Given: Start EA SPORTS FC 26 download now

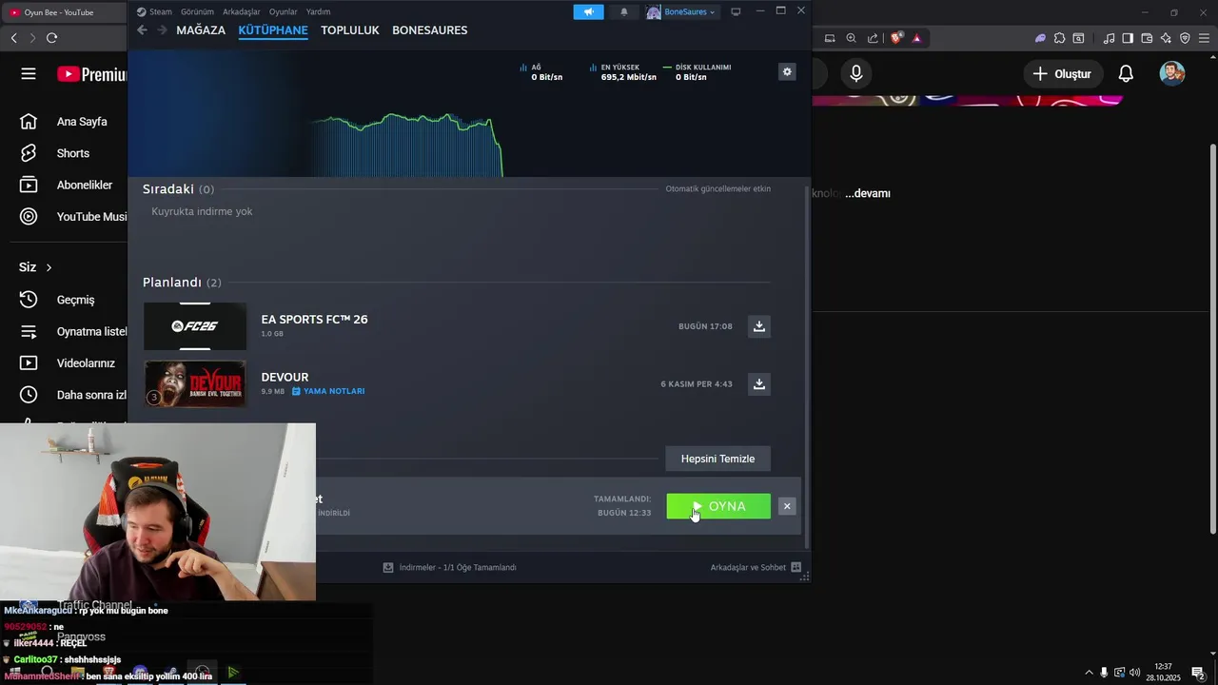Looking at the screenshot, I should 759,326.
